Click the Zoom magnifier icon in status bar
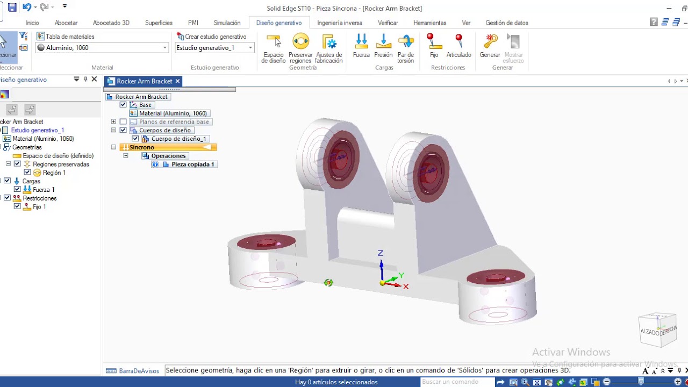This screenshot has height=387, width=688. coord(525,382)
